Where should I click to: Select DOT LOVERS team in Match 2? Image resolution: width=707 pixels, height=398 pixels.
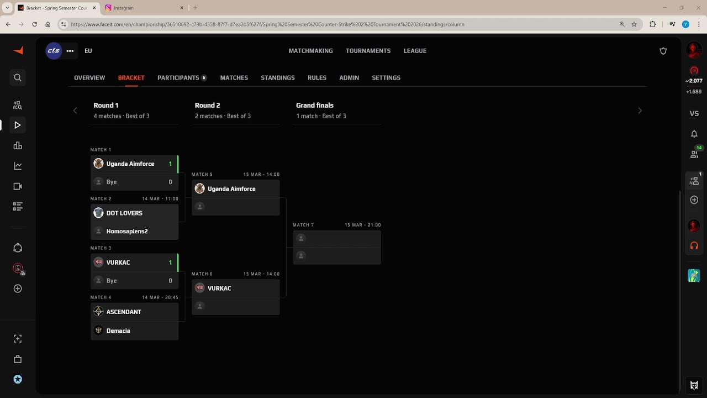point(134,213)
